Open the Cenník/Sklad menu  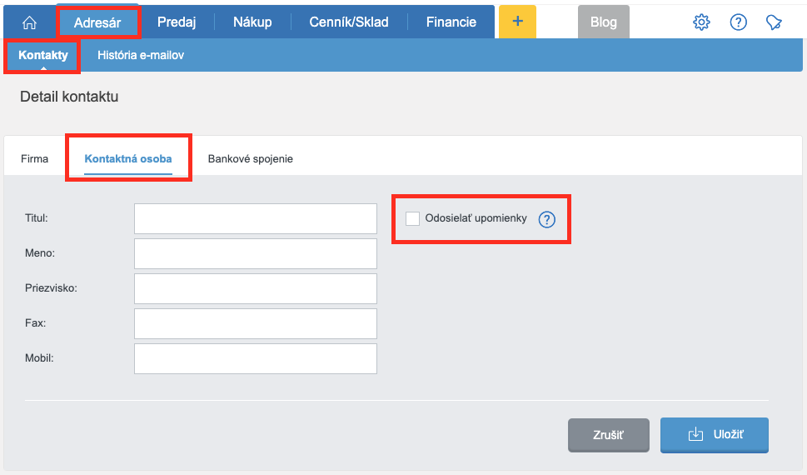pos(348,22)
